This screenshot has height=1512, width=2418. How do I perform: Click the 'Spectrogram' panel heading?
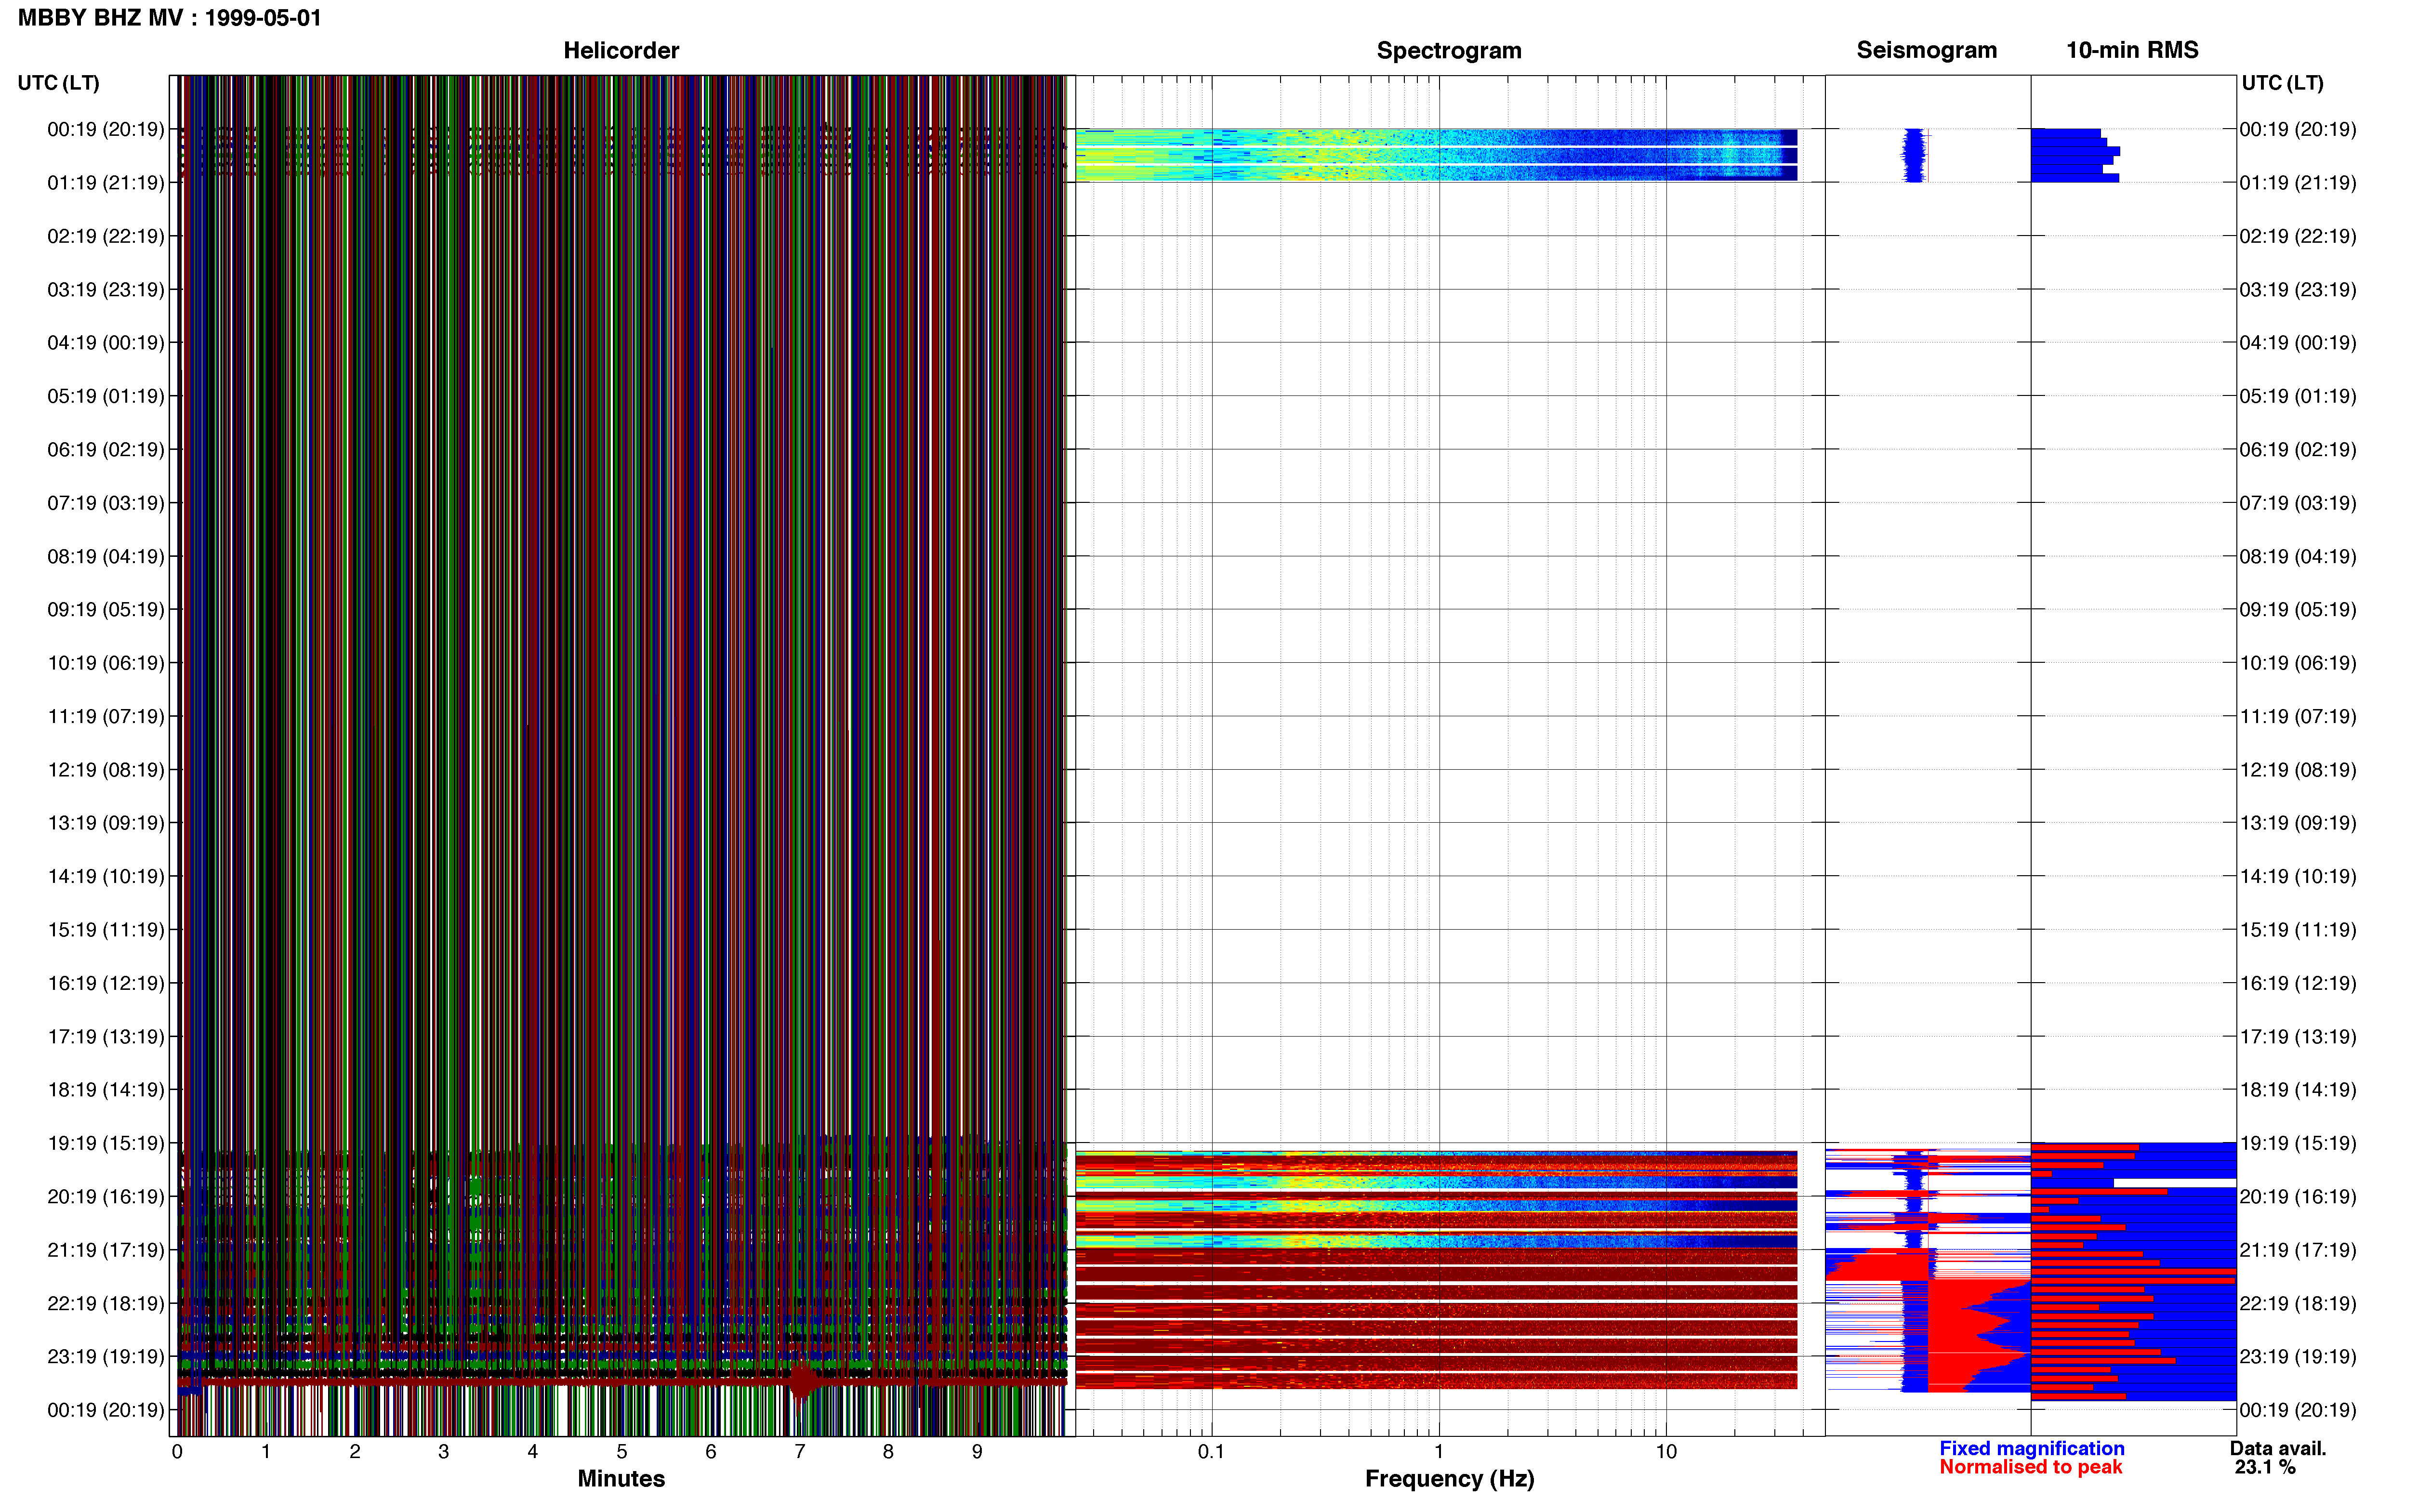tap(1449, 50)
